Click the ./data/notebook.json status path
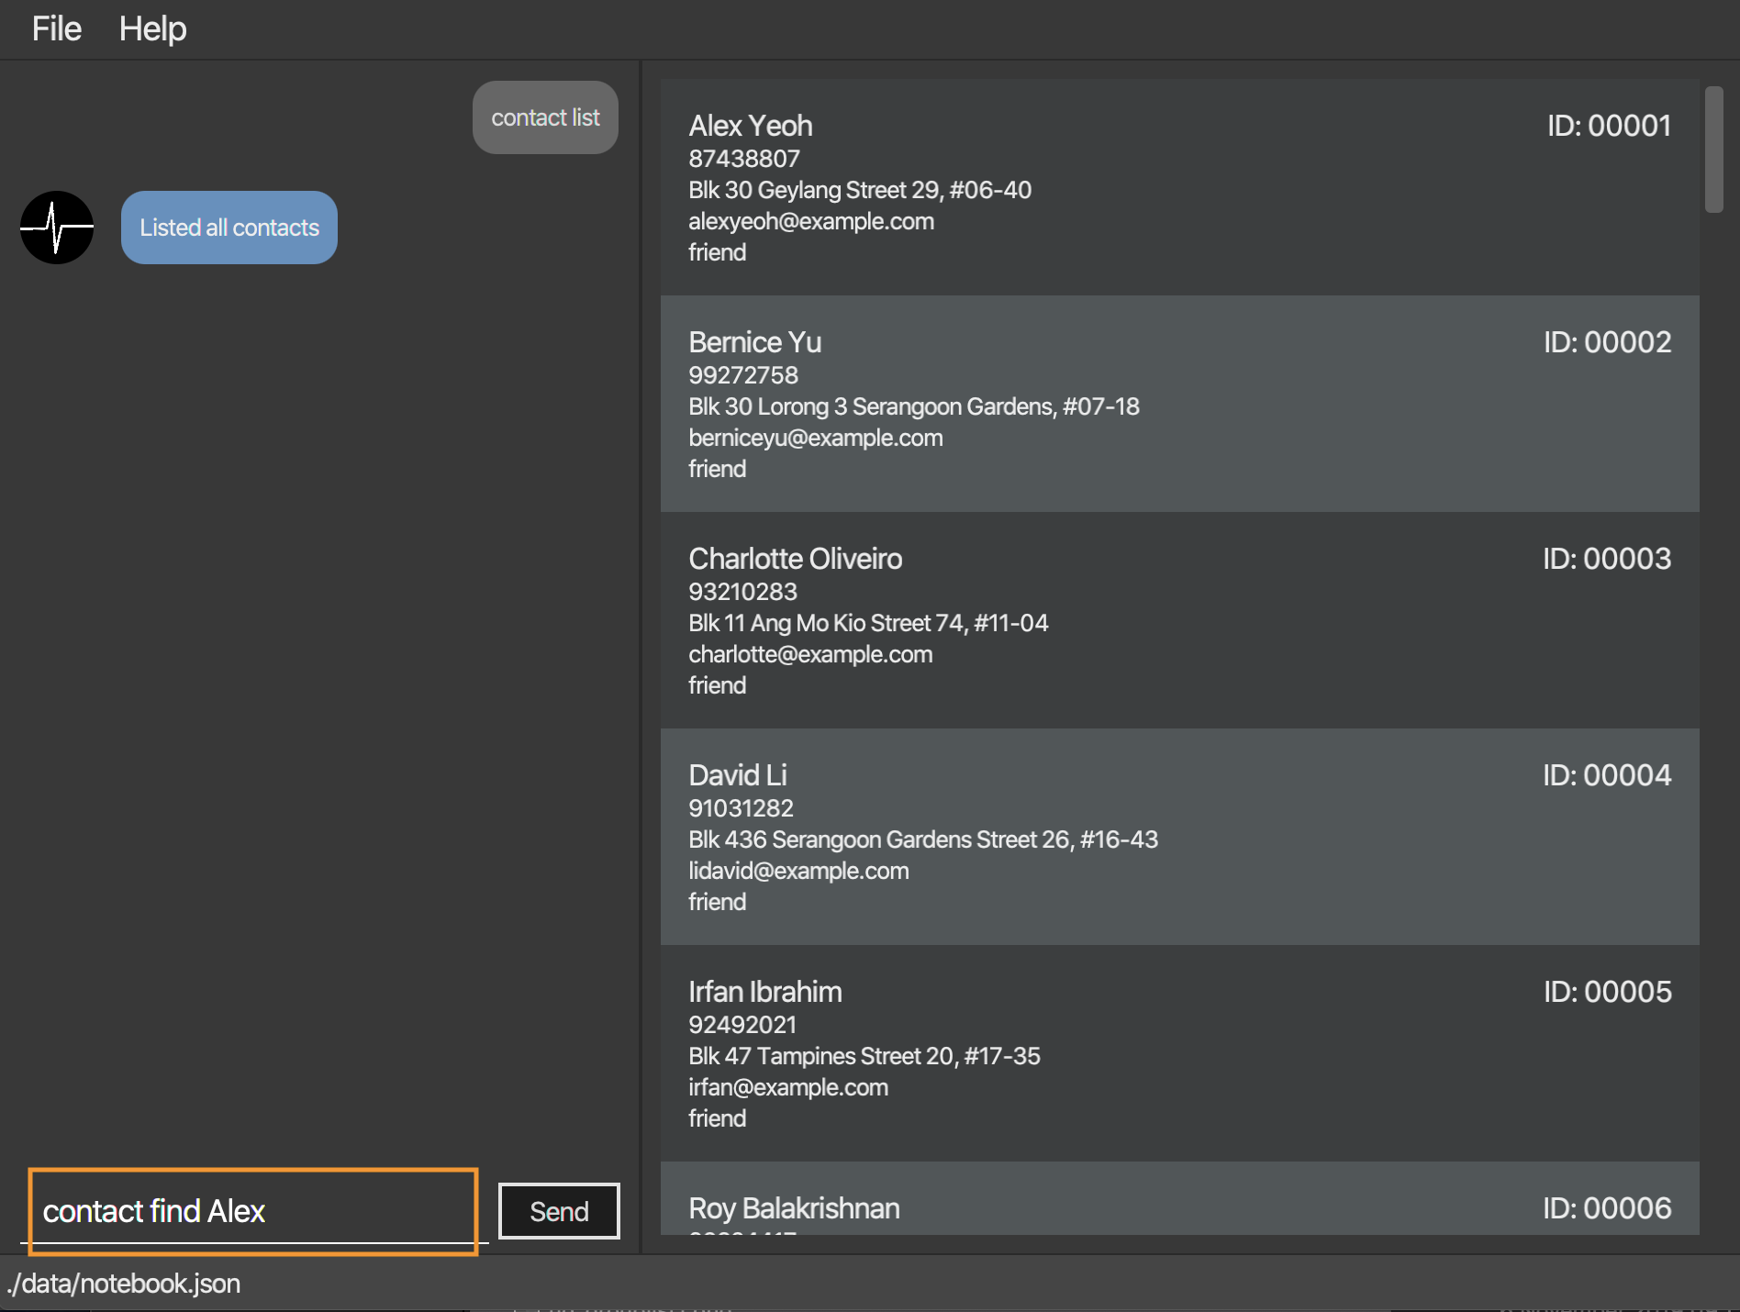The image size is (1740, 1312). (x=124, y=1284)
